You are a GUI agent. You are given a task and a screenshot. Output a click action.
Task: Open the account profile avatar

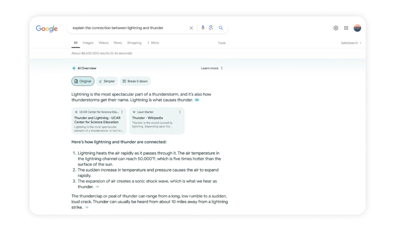[357, 28]
